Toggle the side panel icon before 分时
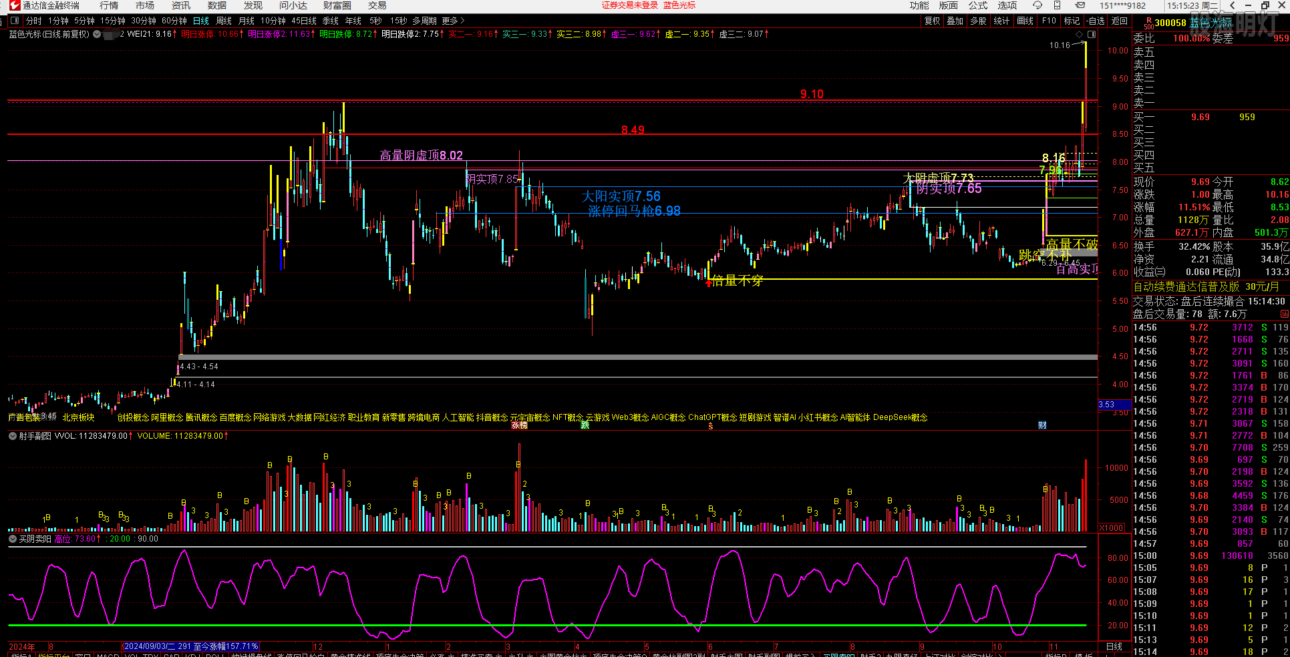The image size is (1290, 657). click(x=15, y=21)
